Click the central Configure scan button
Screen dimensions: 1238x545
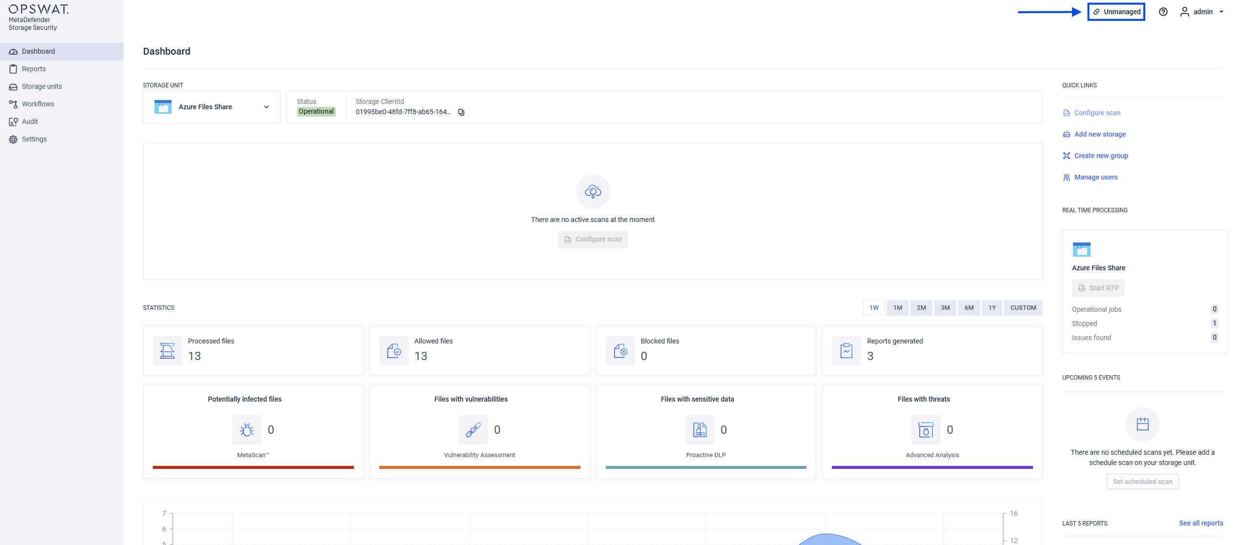[593, 240]
